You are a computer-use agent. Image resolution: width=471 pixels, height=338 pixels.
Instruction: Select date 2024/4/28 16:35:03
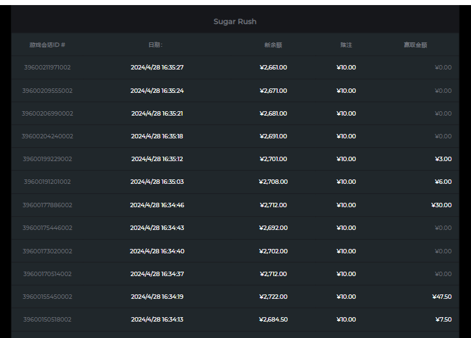[157, 182]
